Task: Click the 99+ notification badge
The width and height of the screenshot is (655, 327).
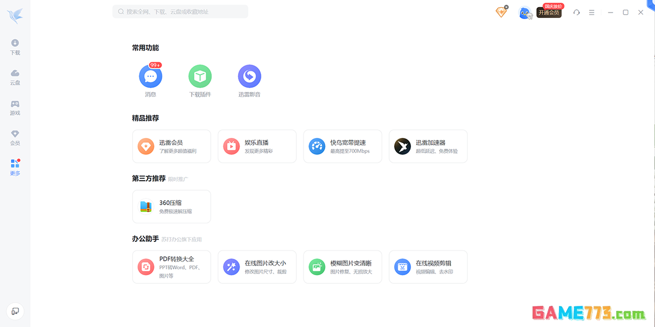Action: coord(156,65)
